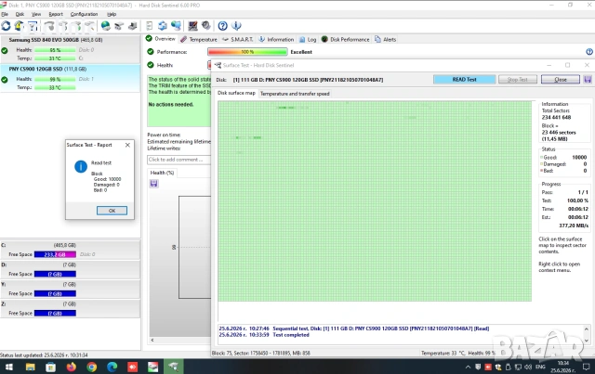
Task: Open the Disk menu
Action: coord(20,14)
